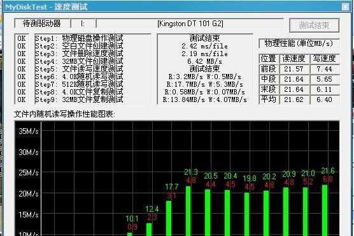The width and height of the screenshot is (354, 236).
Task: Click the green bar labeled 17.7
Action: (x=169, y=218)
